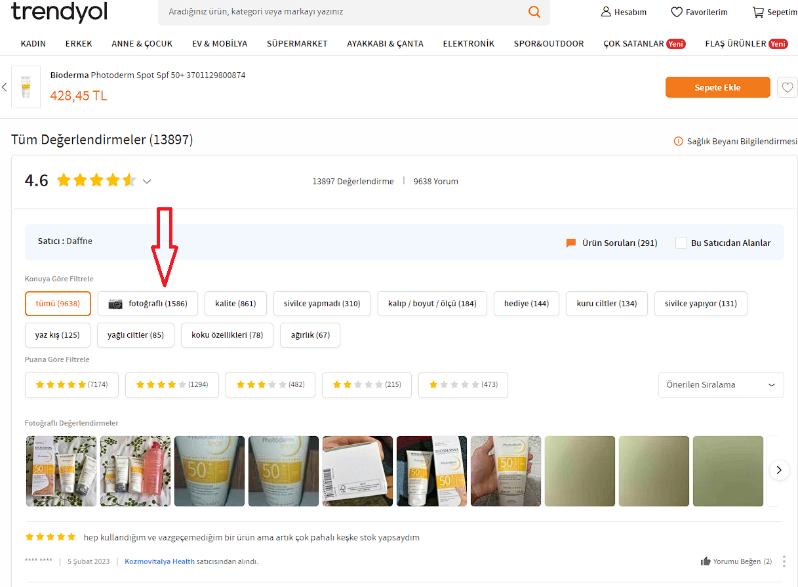Like the review with thumbs-up icon
The width and height of the screenshot is (798, 587).
706,561
